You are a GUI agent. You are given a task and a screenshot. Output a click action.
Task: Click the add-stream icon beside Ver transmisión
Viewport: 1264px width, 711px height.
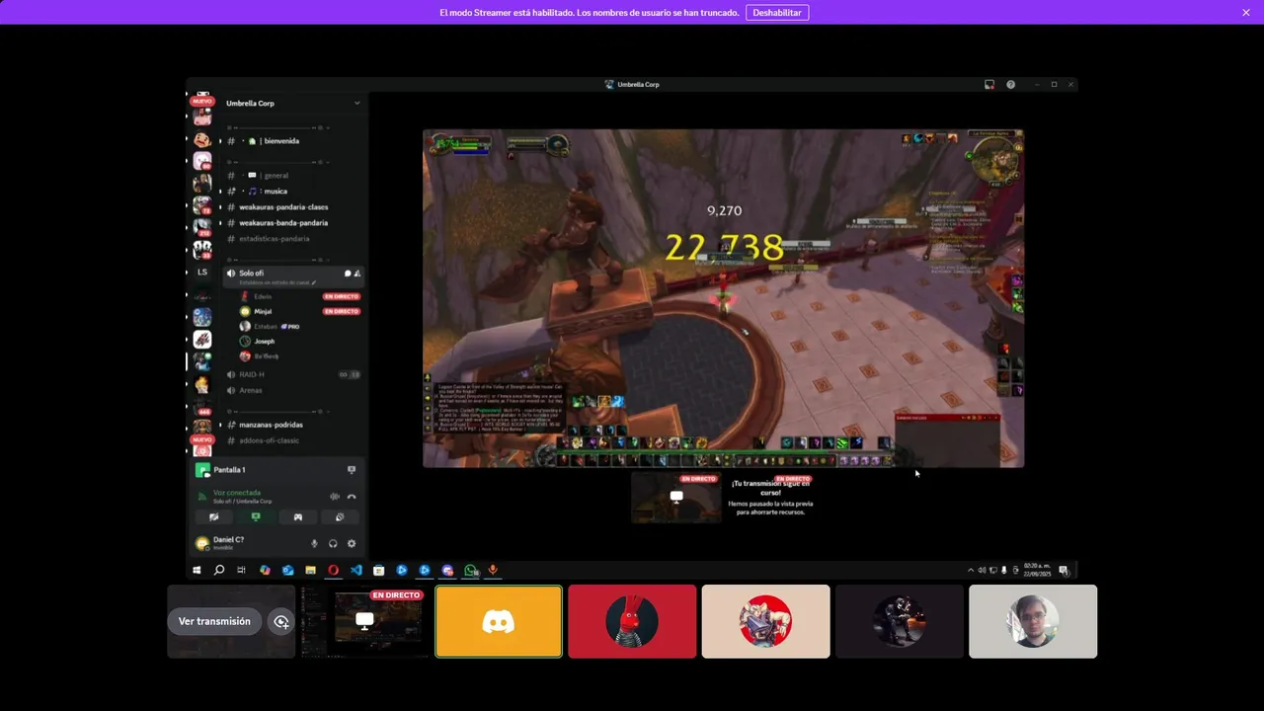(x=281, y=621)
